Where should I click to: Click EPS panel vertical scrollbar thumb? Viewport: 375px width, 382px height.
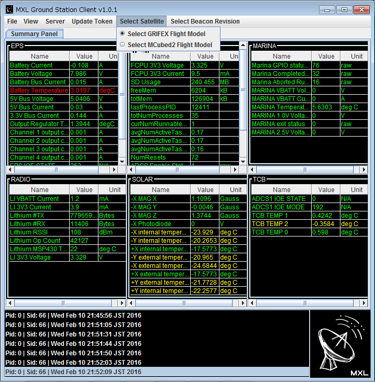(122, 95)
